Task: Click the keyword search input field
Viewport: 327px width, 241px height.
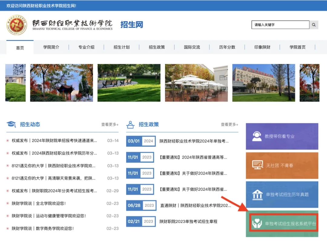Action: (280, 25)
